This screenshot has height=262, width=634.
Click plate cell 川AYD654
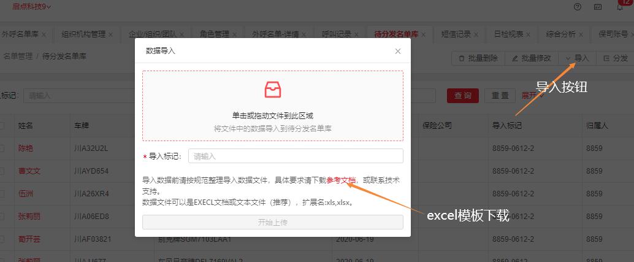click(x=91, y=171)
